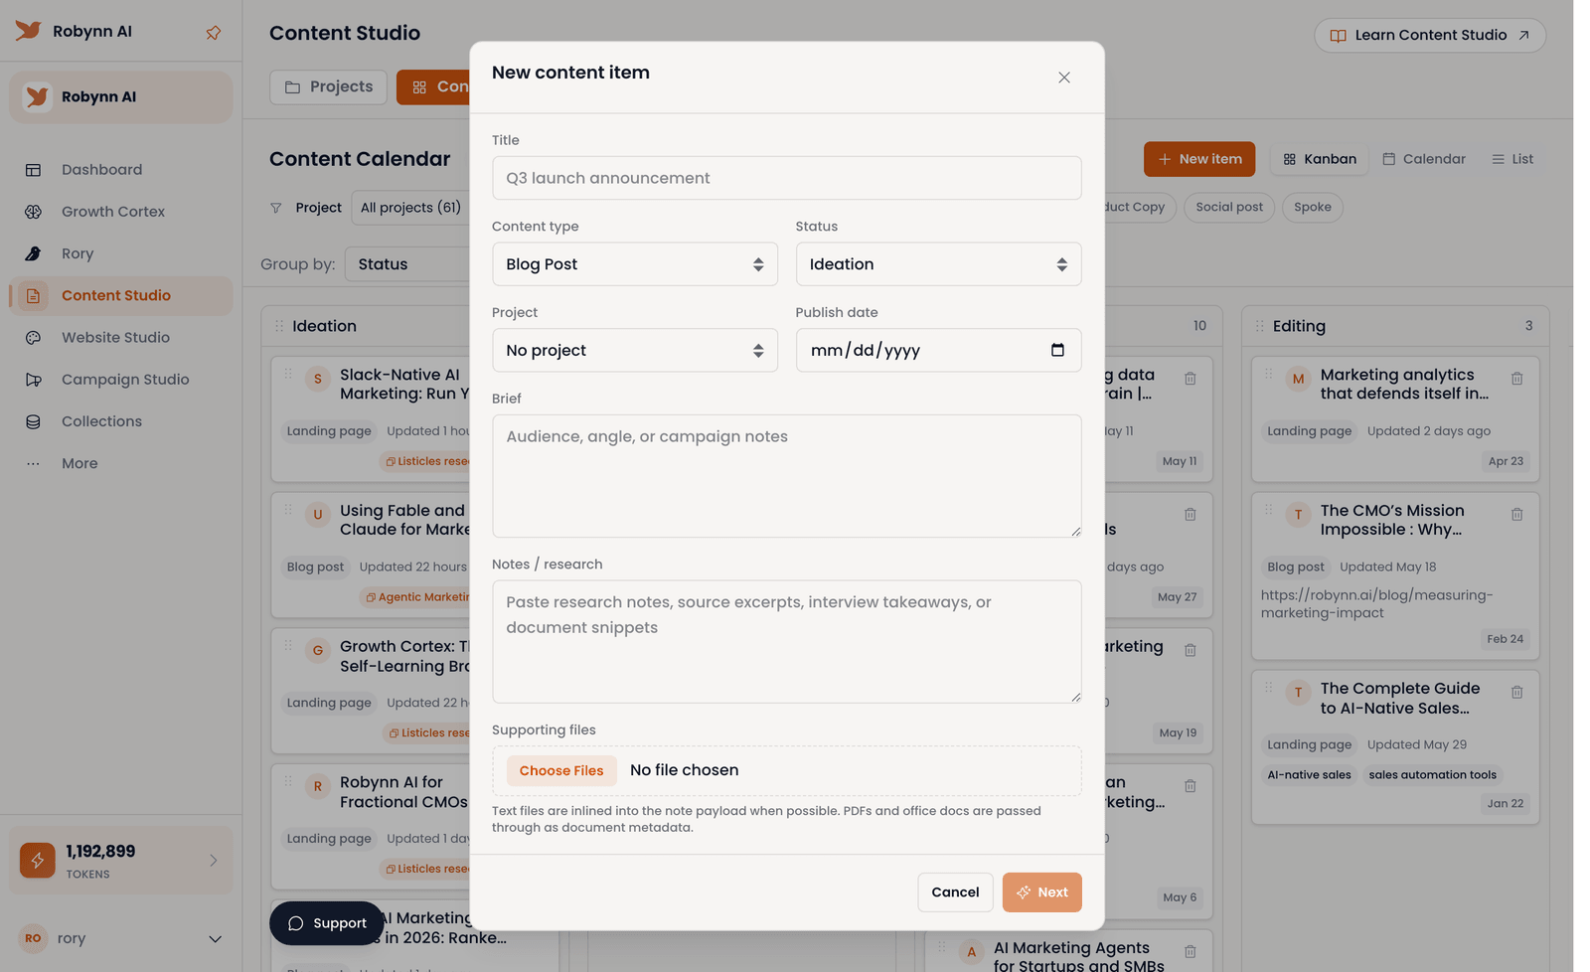Click the Robynn AI fox logo
The width and height of the screenshot is (1590, 972).
pos(28,30)
